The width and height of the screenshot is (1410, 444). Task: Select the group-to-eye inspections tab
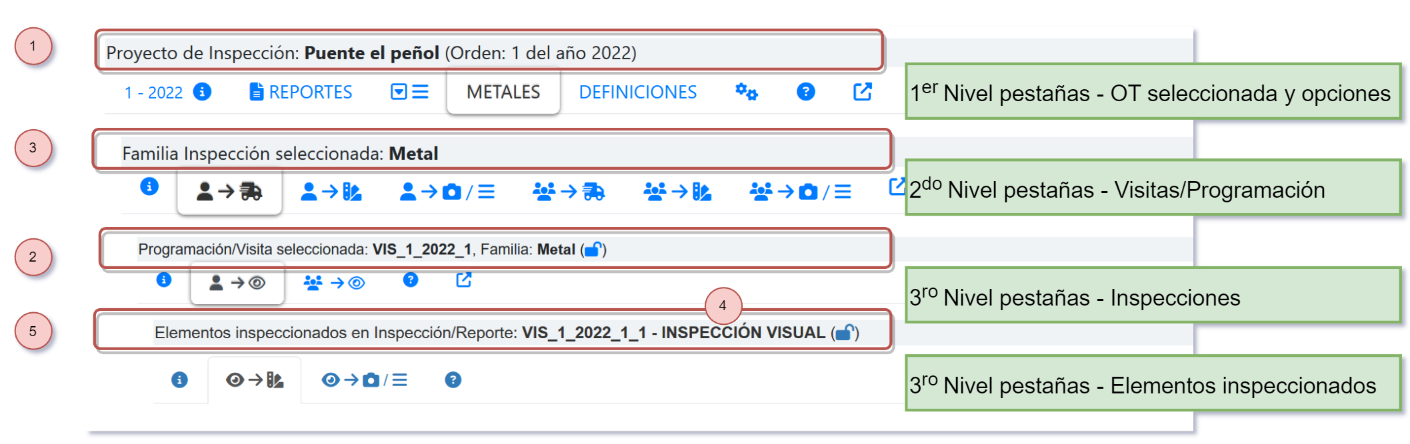click(x=334, y=283)
